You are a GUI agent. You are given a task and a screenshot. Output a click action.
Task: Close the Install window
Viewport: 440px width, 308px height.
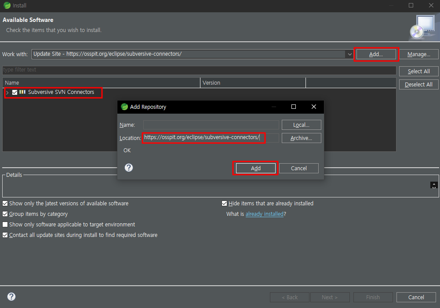[431, 5]
